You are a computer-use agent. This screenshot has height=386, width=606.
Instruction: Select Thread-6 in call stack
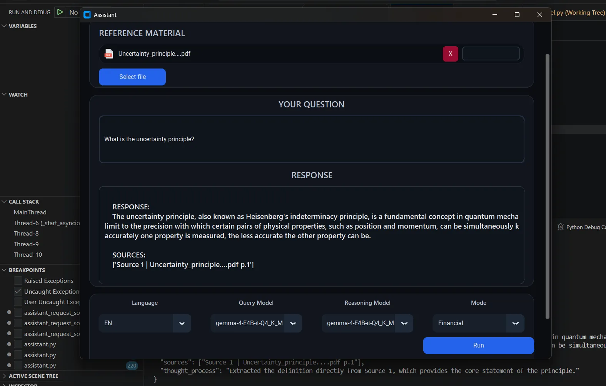click(x=46, y=223)
